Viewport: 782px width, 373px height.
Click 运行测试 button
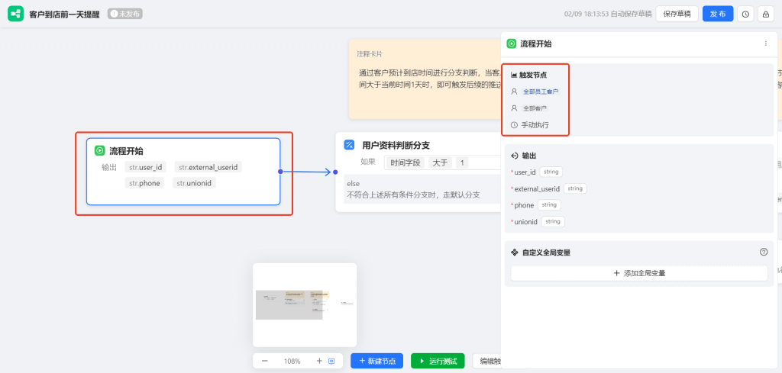coord(438,361)
